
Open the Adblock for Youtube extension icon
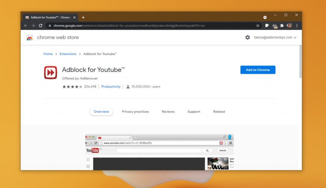[50, 72]
